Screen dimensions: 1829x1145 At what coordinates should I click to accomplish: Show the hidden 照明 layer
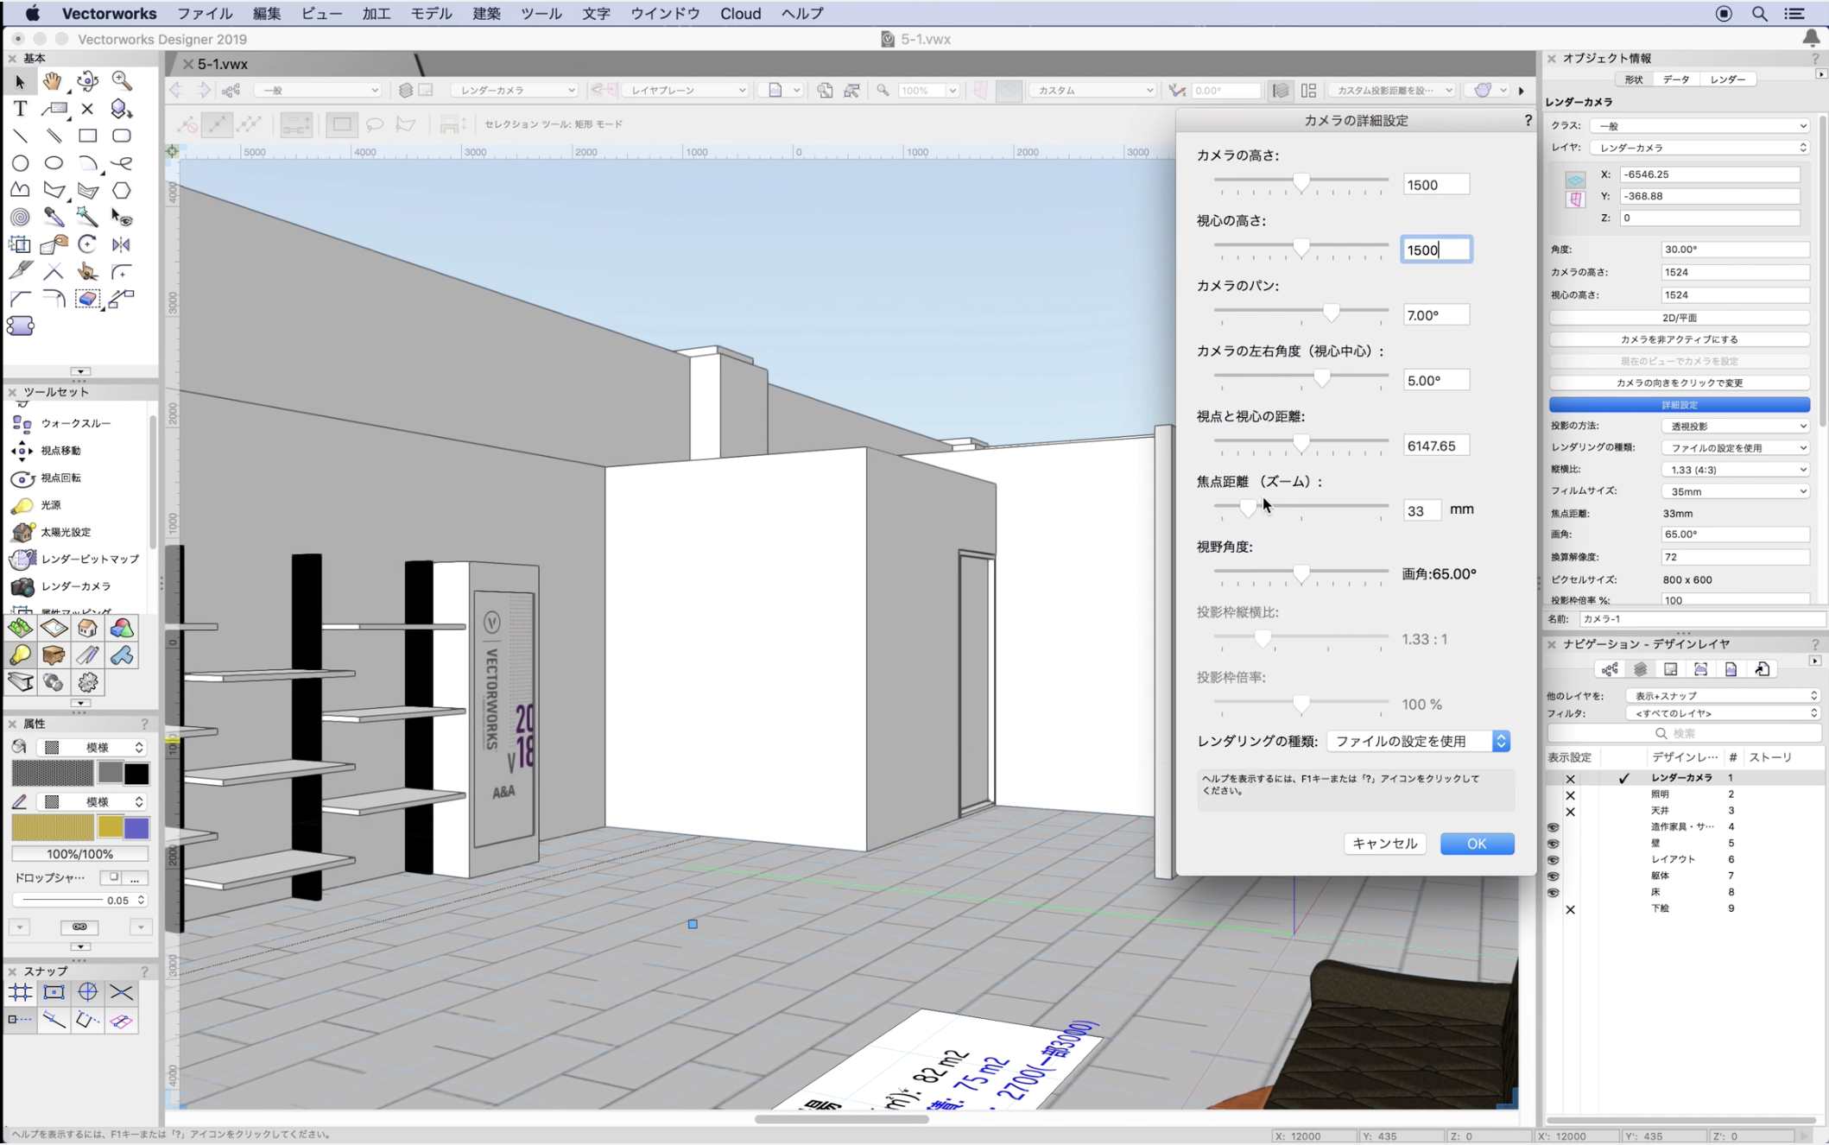tap(1570, 795)
